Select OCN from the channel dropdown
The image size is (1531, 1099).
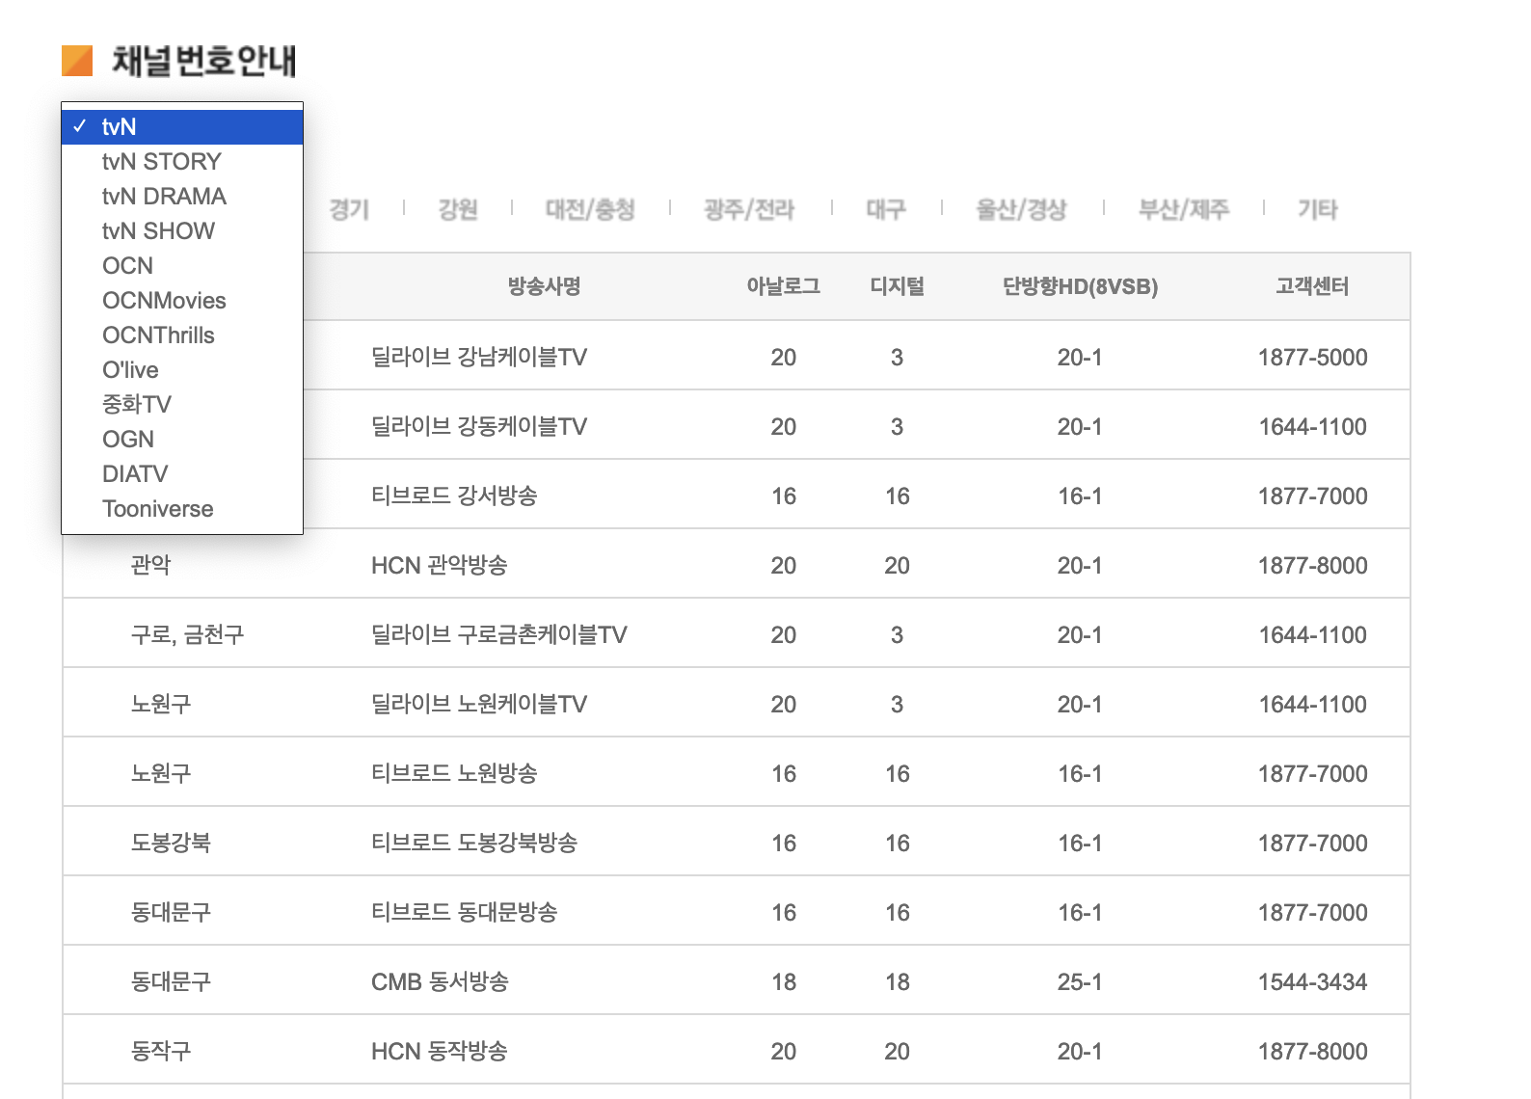[182, 266]
